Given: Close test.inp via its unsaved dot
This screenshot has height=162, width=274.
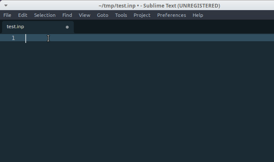Looking at the screenshot, I should coord(67,27).
